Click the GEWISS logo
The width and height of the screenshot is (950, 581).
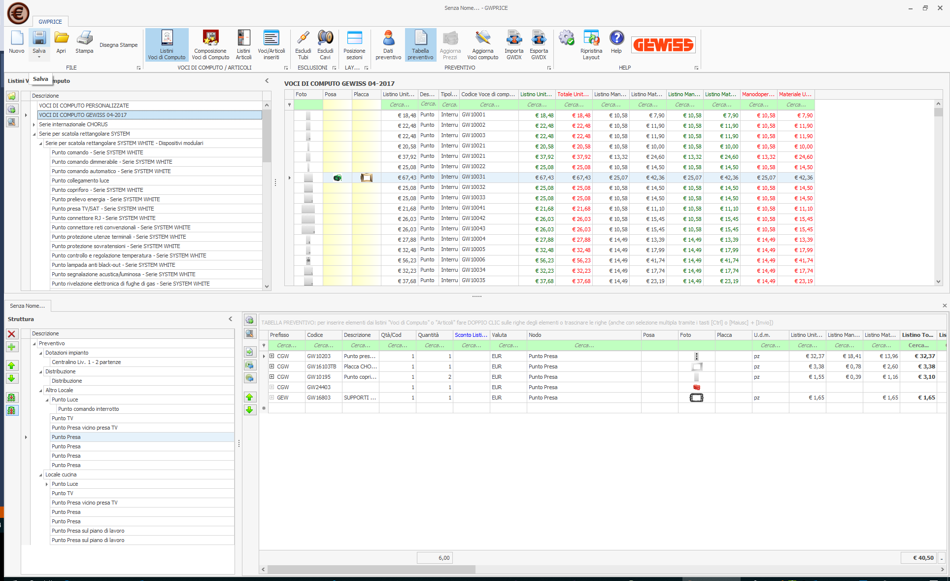point(664,45)
